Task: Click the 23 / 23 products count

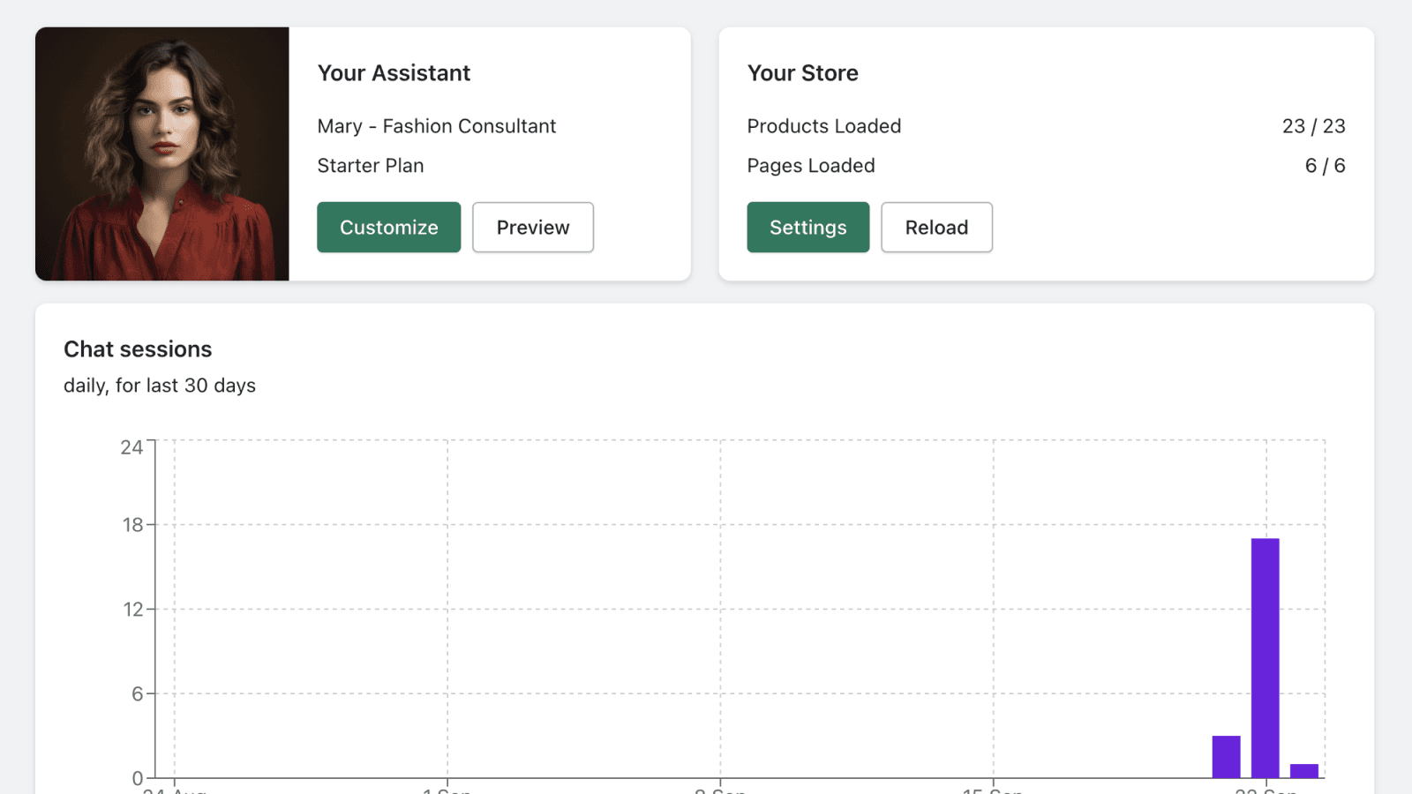Action: 1313,126
